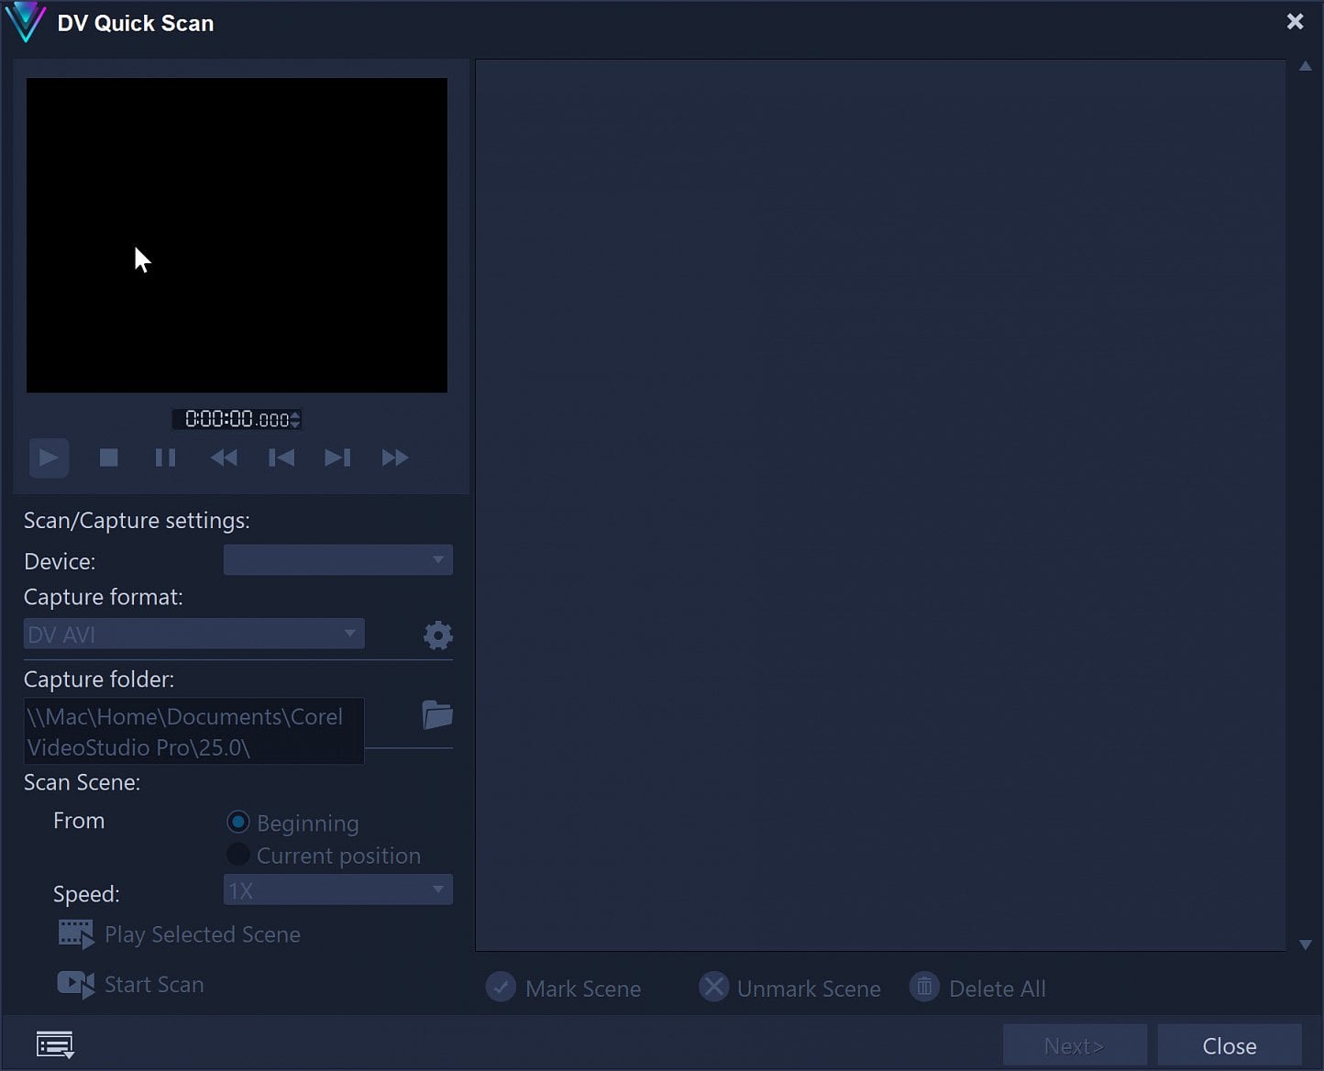Image resolution: width=1324 pixels, height=1071 pixels.
Task: Stop playback with the square Stop icon
Action: click(108, 458)
